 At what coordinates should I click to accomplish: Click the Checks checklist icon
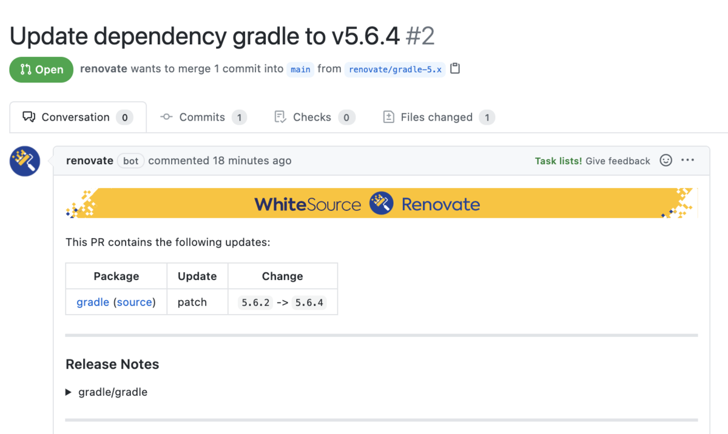point(280,117)
